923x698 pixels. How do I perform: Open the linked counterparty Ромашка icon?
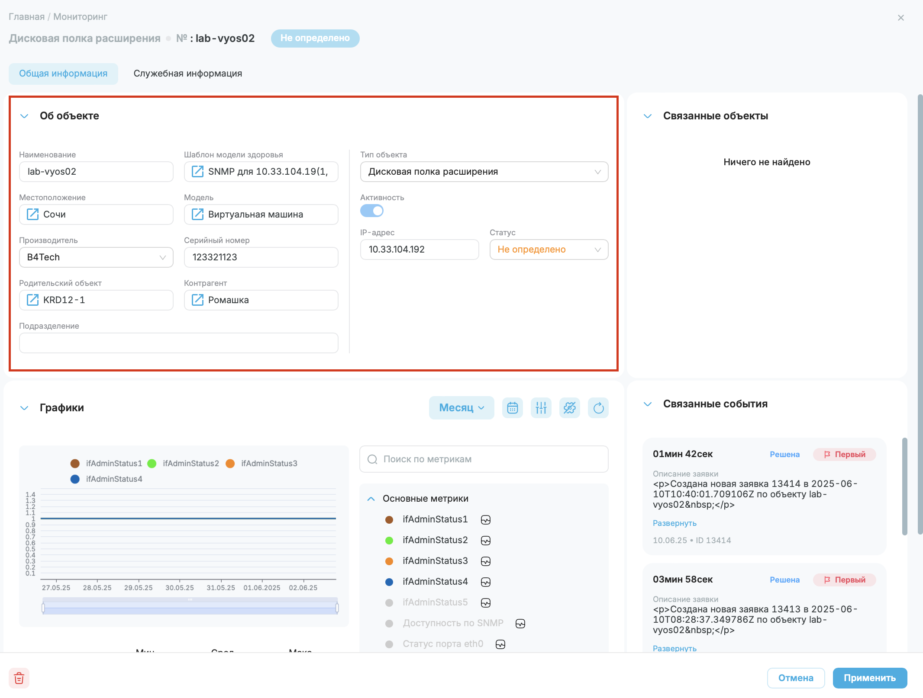click(197, 300)
